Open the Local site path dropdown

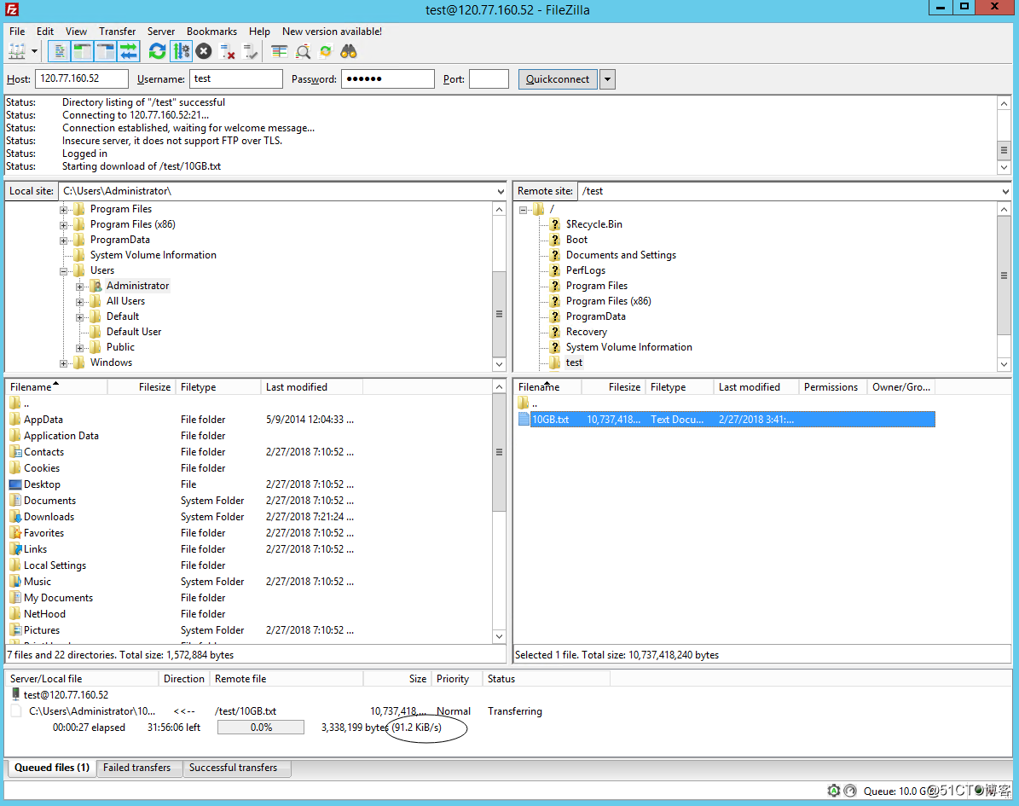500,191
